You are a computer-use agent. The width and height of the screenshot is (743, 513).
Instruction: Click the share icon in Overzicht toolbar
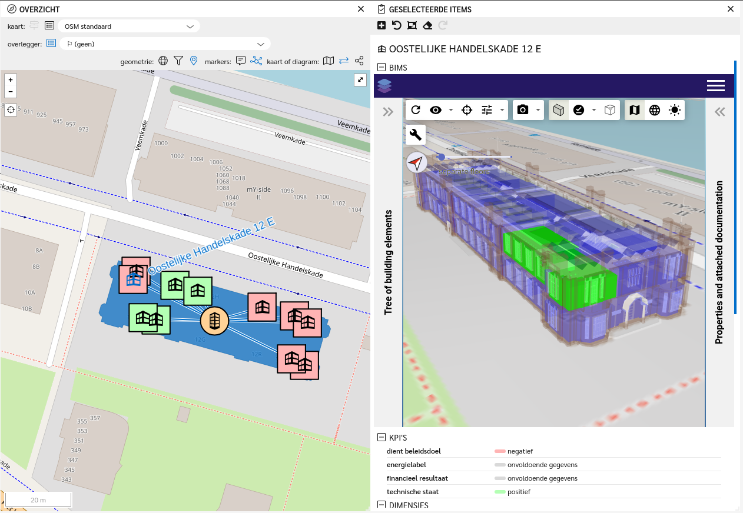pos(359,61)
